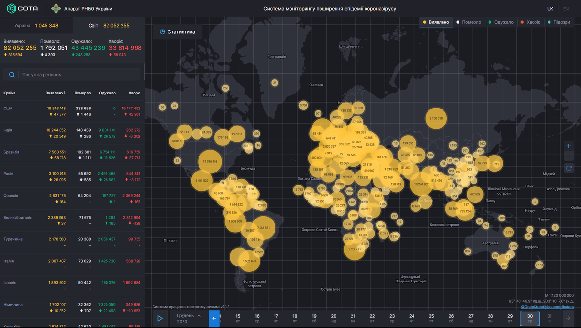Click the world total Одужало 46 445 236

88,48
